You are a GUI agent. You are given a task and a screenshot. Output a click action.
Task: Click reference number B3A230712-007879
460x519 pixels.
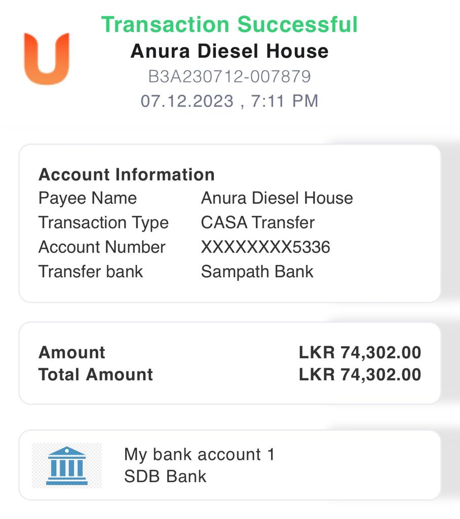(229, 77)
